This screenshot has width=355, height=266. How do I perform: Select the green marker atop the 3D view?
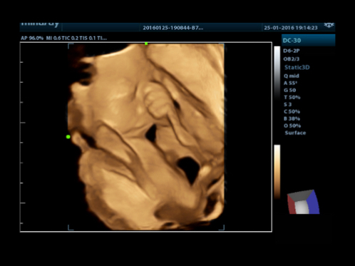[146, 44]
